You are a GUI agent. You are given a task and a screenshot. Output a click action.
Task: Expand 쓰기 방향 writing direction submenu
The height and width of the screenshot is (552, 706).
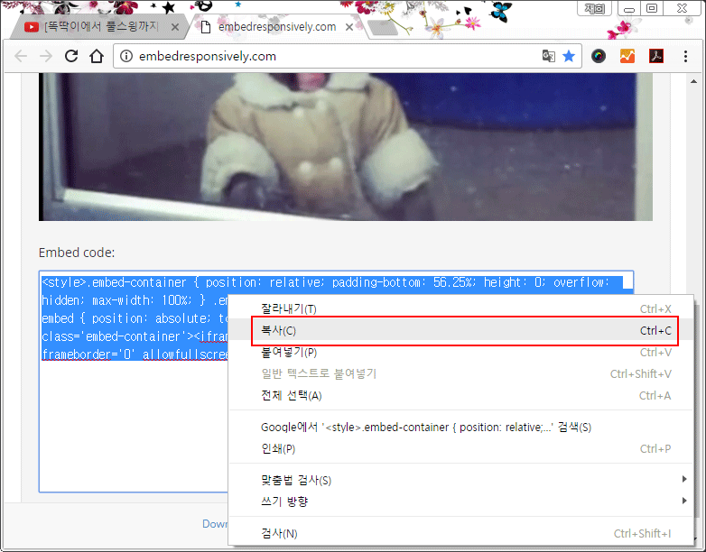(x=461, y=501)
